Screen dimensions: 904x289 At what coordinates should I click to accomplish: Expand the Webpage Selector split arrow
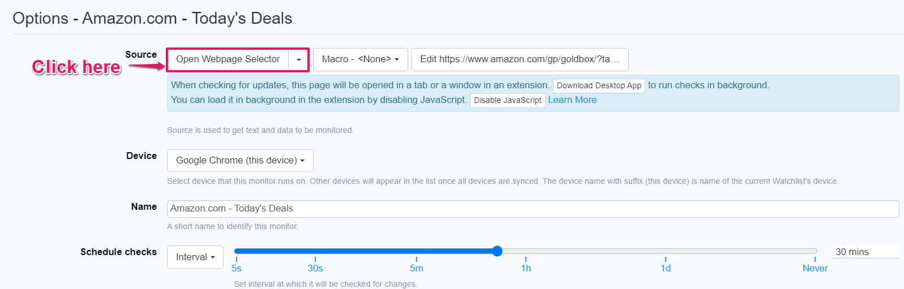click(x=298, y=59)
